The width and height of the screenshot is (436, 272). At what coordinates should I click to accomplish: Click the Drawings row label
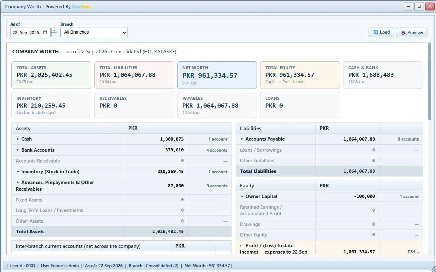click(250, 224)
